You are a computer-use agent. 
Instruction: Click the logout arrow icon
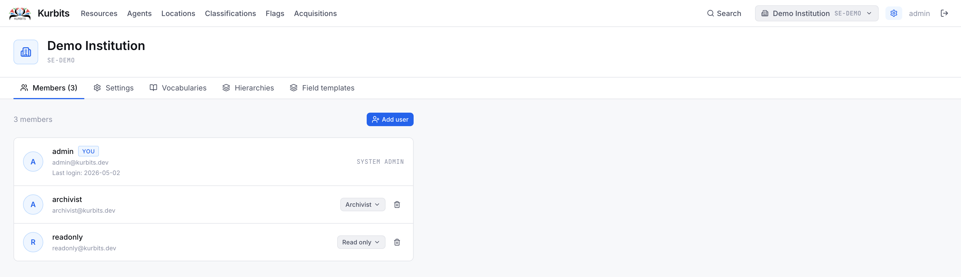(x=944, y=13)
